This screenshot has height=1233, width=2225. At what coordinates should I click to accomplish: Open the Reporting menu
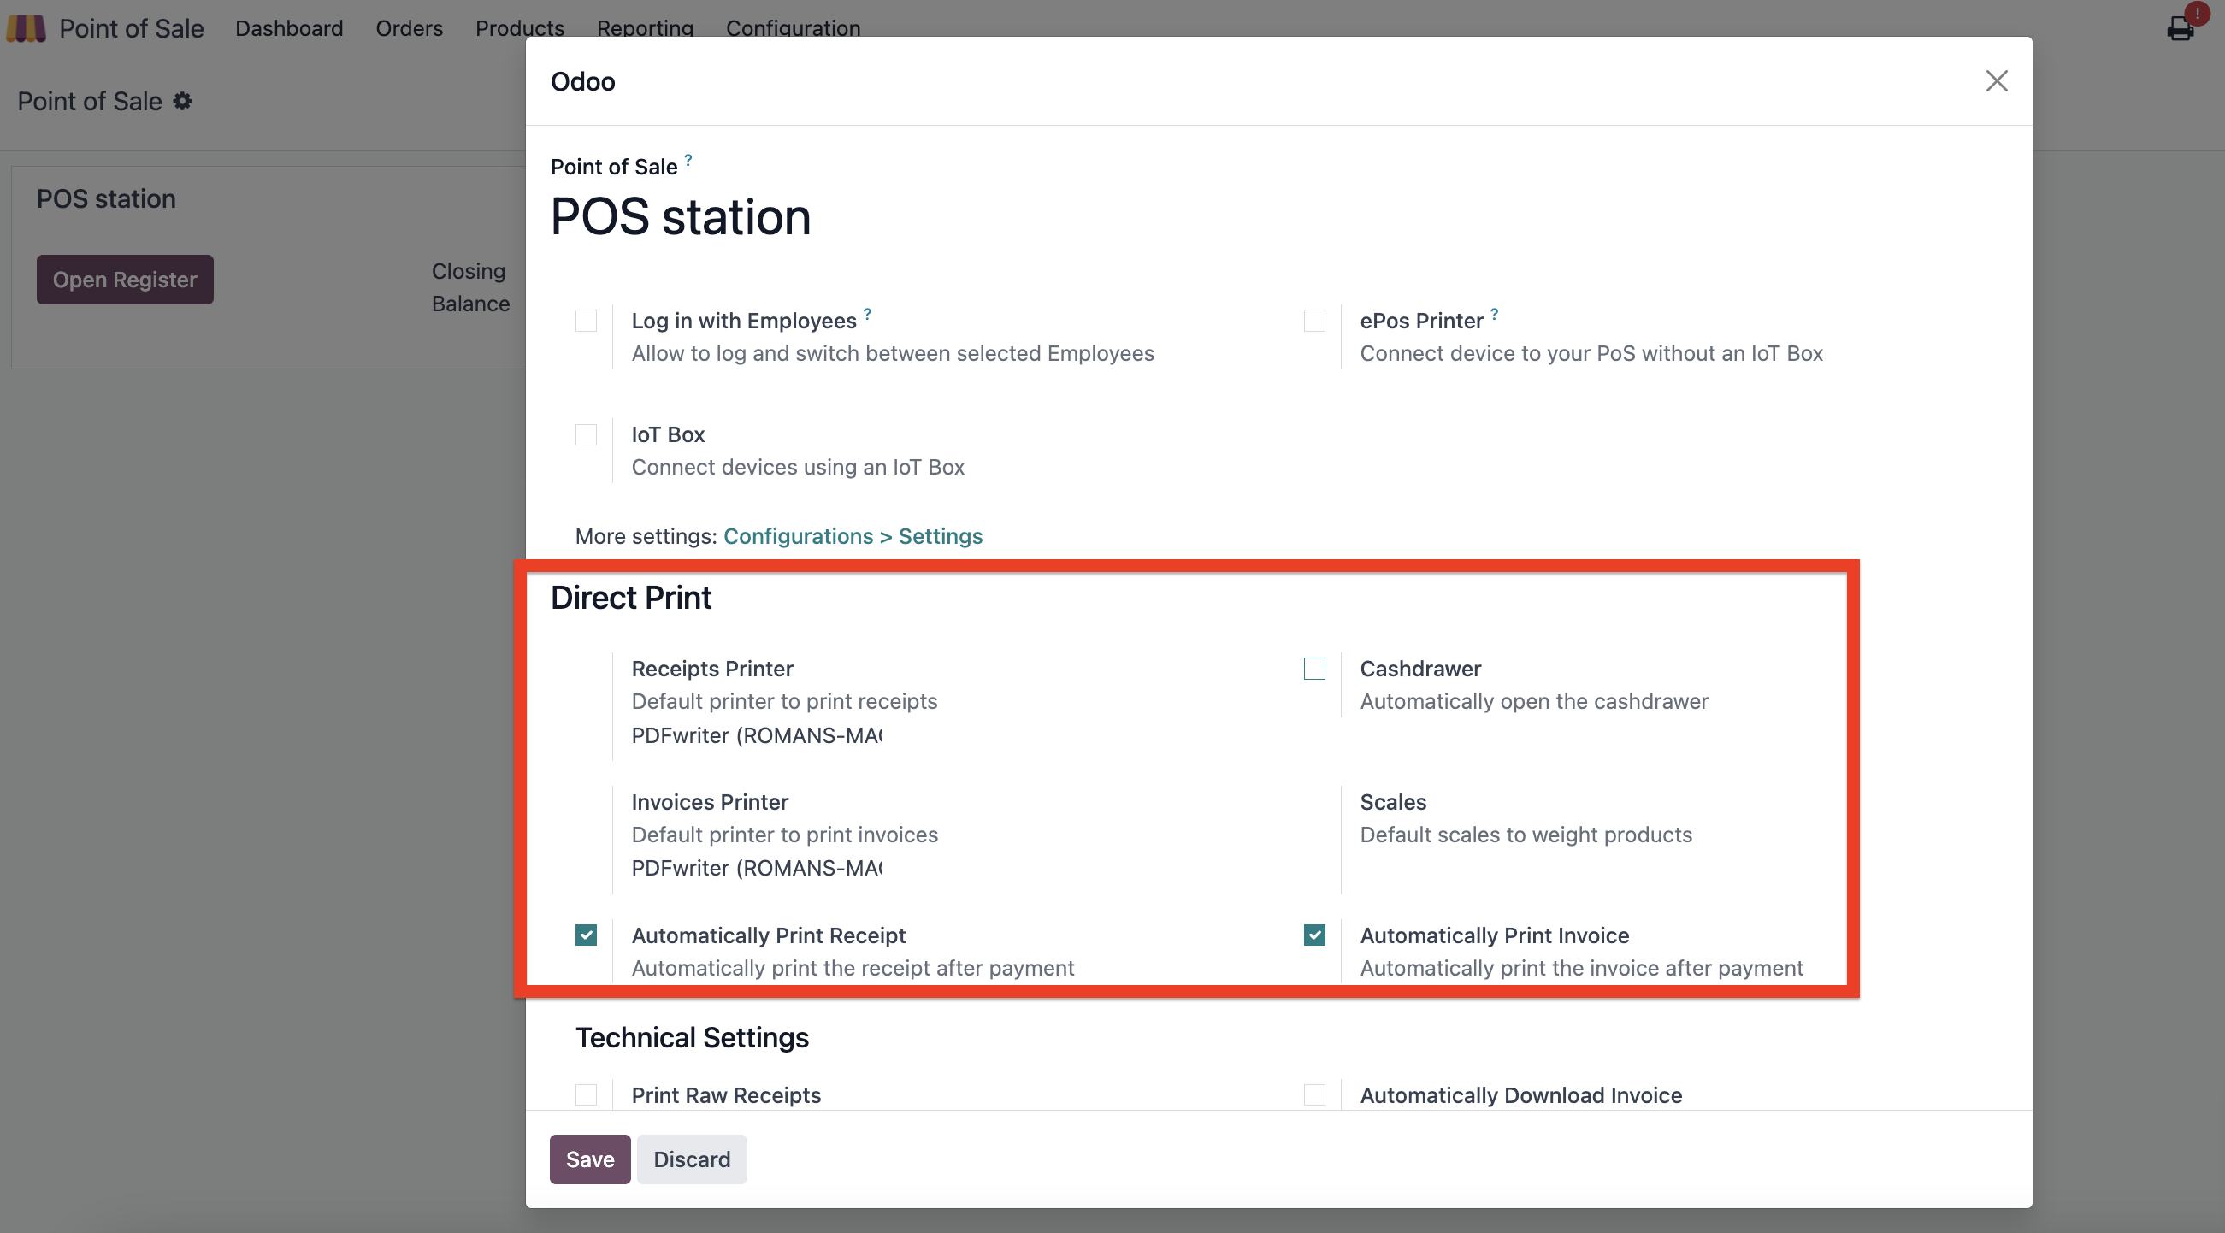point(646,27)
